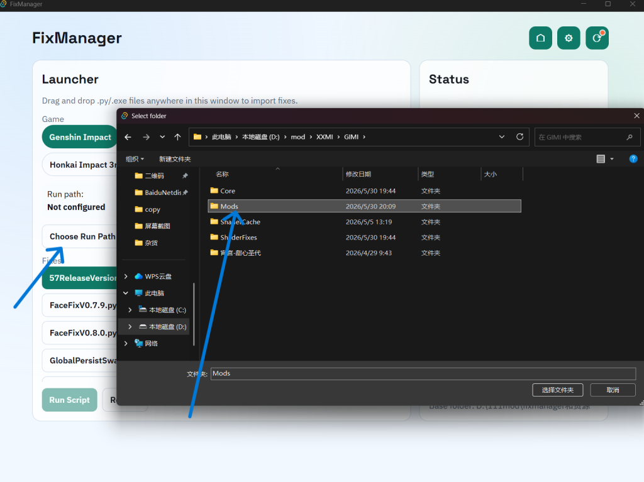Image resolution: width=644 pixels, height=482 pixels.
Task: Confirm with the 选择文件夹 button
Action: pyautogui.click(x=557, y=390)
